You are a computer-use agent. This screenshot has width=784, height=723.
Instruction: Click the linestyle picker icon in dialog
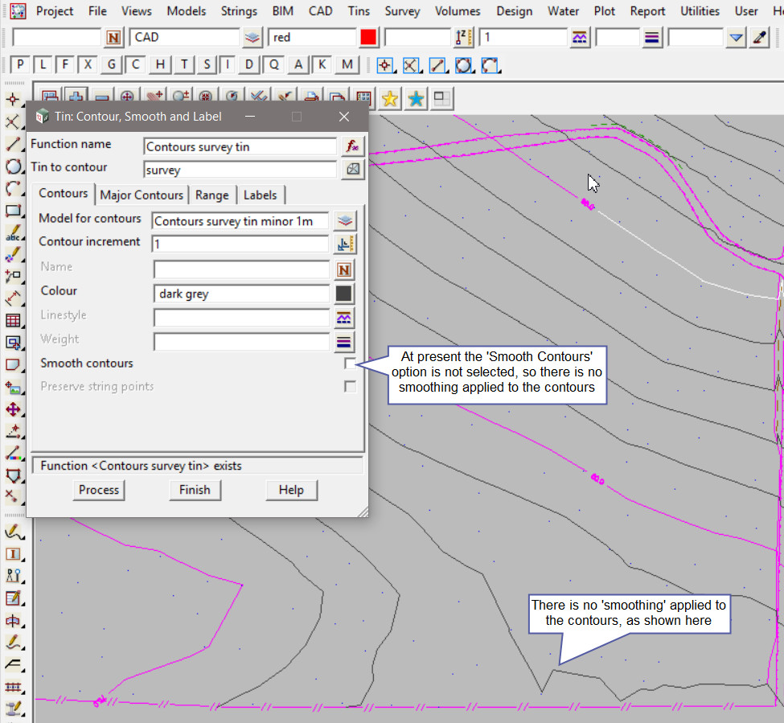[x=344, y=318]
